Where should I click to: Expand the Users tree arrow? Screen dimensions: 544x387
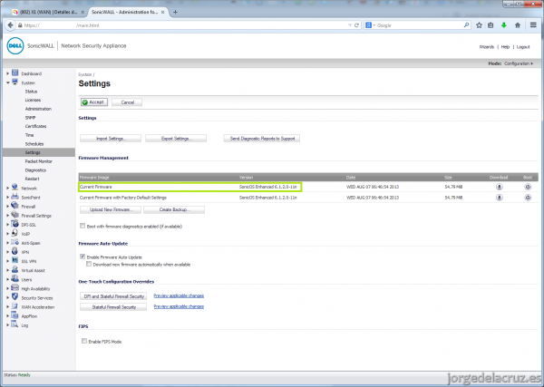pyautogui.click(x=7, y=279)
